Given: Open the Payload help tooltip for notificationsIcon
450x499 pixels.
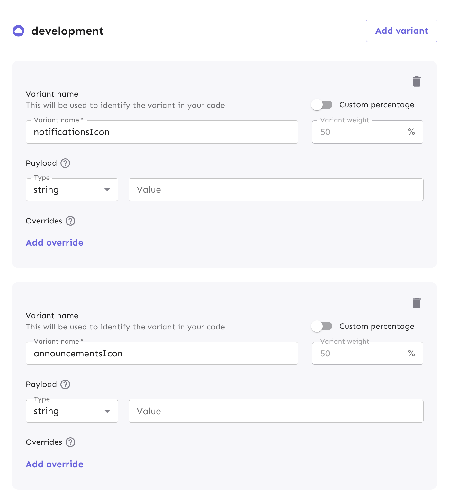Looking at the screenshot, I should pyautogui.click(x=65, y=163).
